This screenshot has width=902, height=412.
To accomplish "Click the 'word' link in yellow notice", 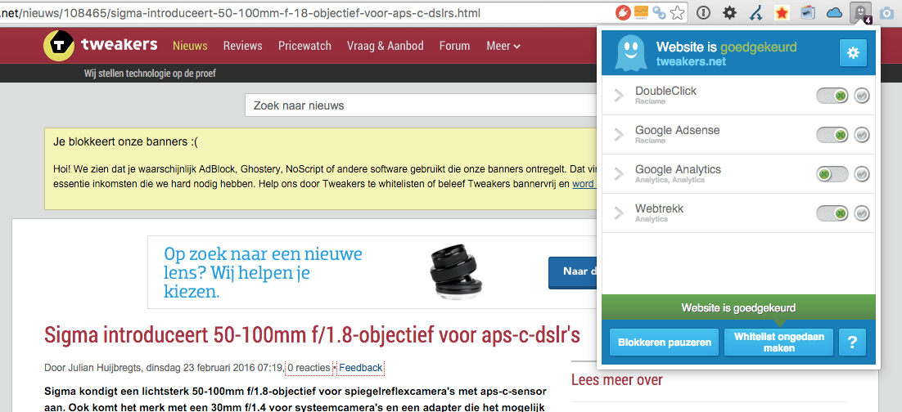I will (x=584, y=185).
